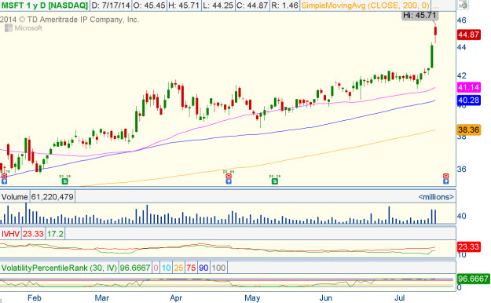Click the green dividend icon in mid-May

pos(275,181)
